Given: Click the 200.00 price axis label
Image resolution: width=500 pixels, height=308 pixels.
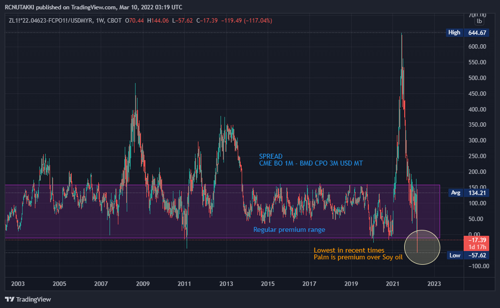Looking at the screenshot, I should coord(477,171).
